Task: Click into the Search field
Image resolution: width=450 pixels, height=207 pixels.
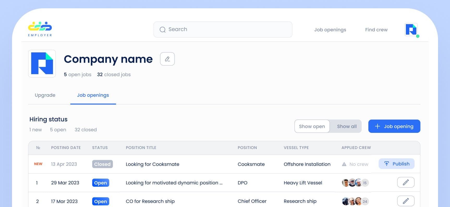Action: pyautogui.click(x=223, y=29)
